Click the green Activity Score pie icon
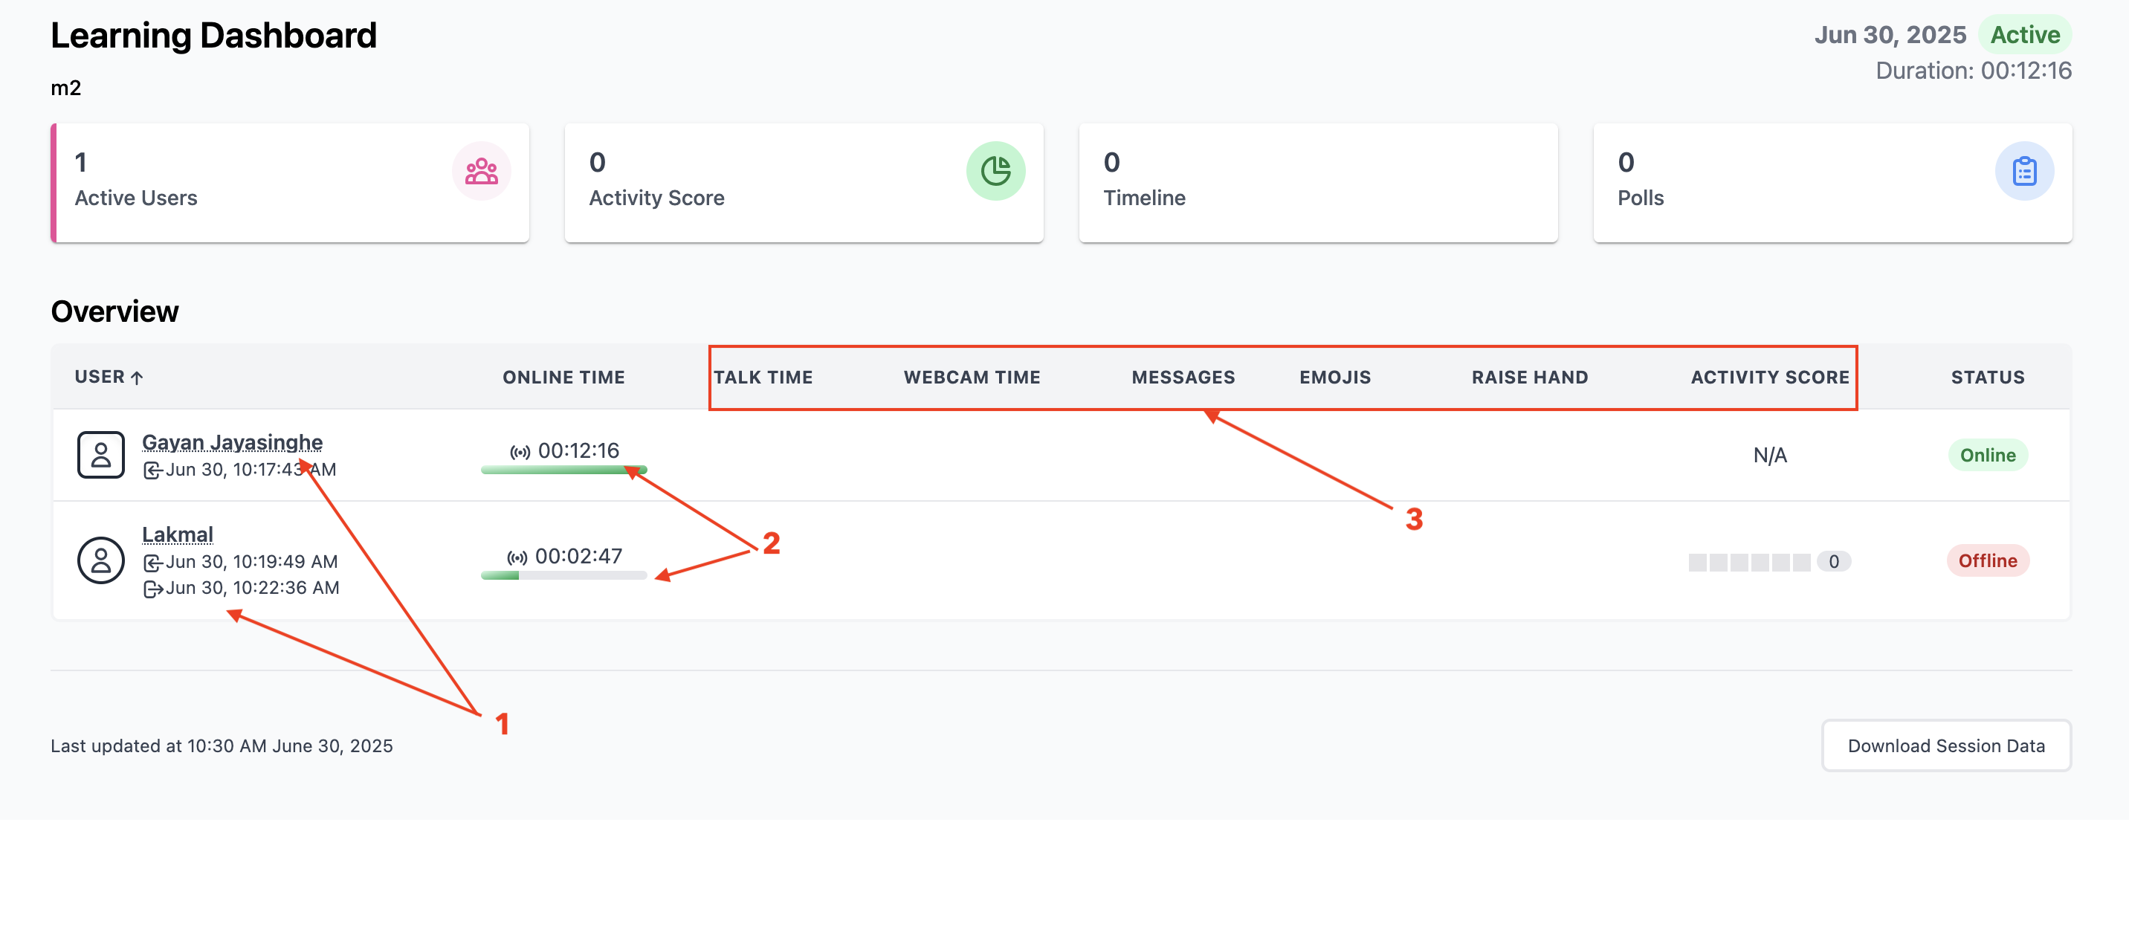2129x935 pixels. click(995, 171)
